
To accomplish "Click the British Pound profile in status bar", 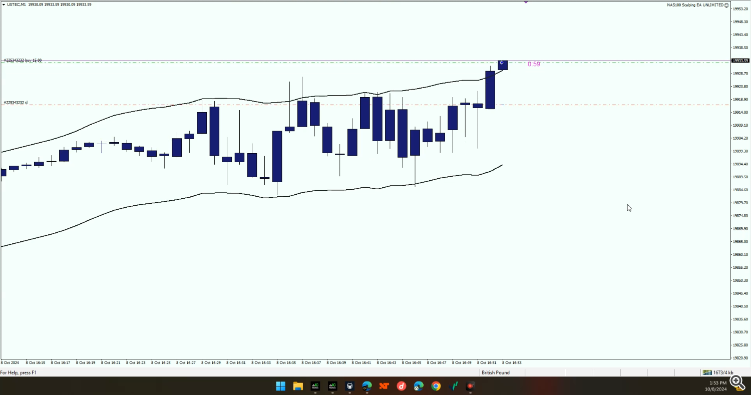I will [x=496, y=372].
